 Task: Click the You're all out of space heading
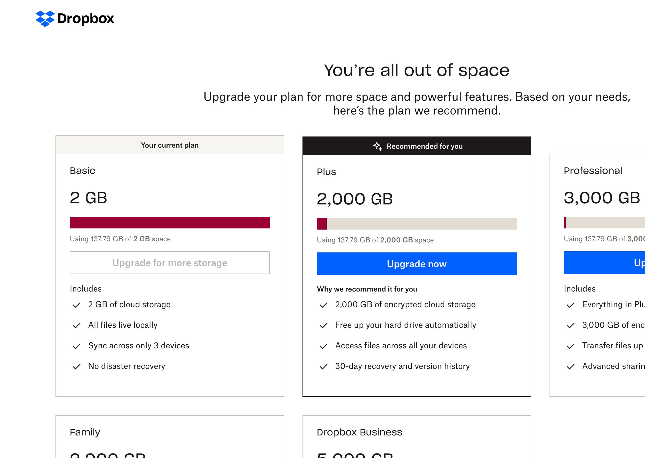[x=417, y=70]
